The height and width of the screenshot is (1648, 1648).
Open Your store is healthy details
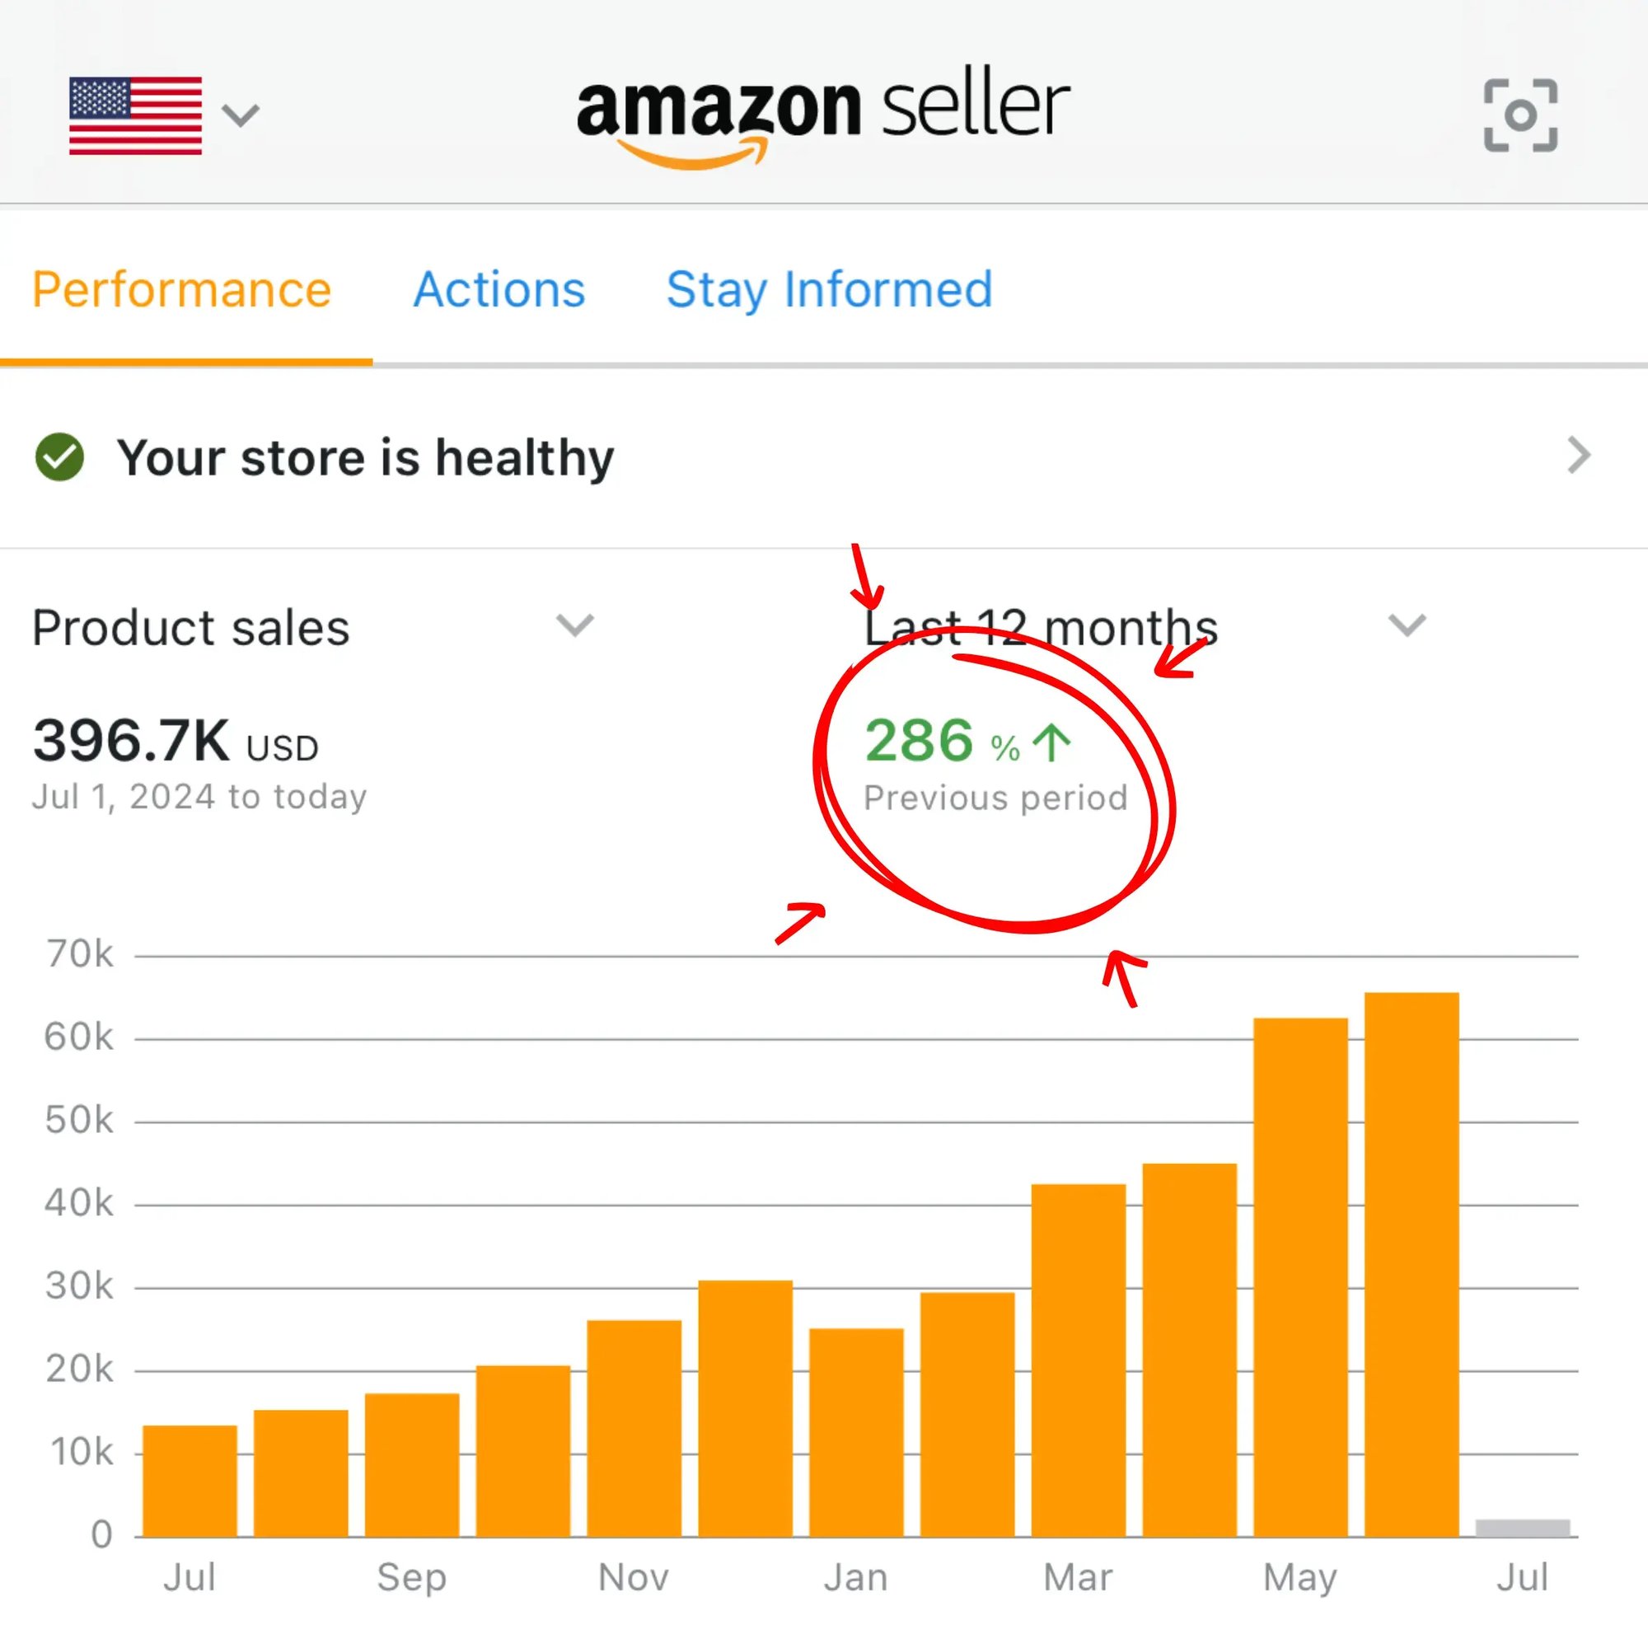click(365, 457)
